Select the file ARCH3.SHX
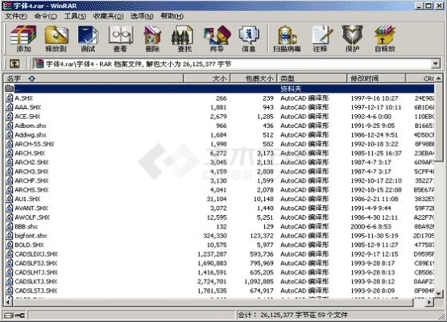 pyautogui.click(x=31, y=171)
